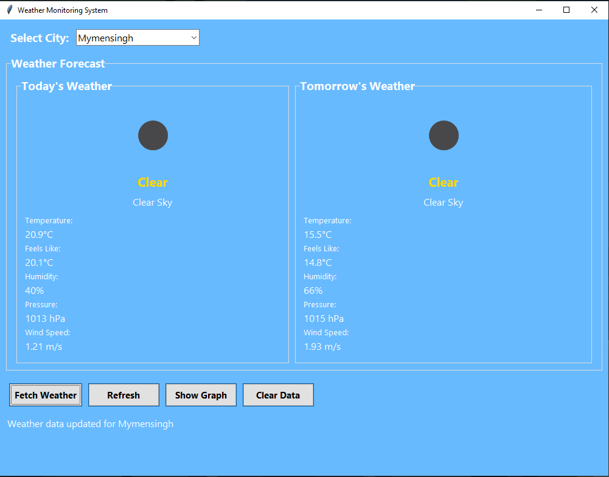Click today's pressure reading 1013 hPa
The height and width of the screenshot is (477, 609).
(x=45, y=319)
